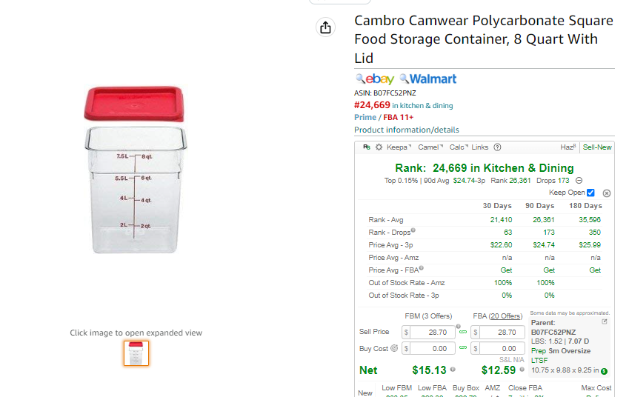Click the Sell-New menu item
This screenshot has width=629, height=397.
tap(597, 147)
